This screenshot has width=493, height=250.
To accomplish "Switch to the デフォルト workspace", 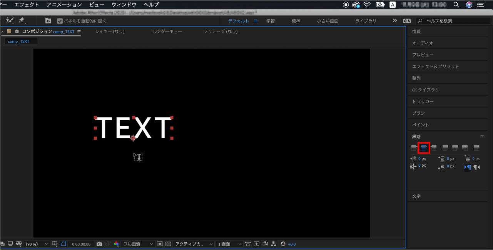I will click(239, 21).
